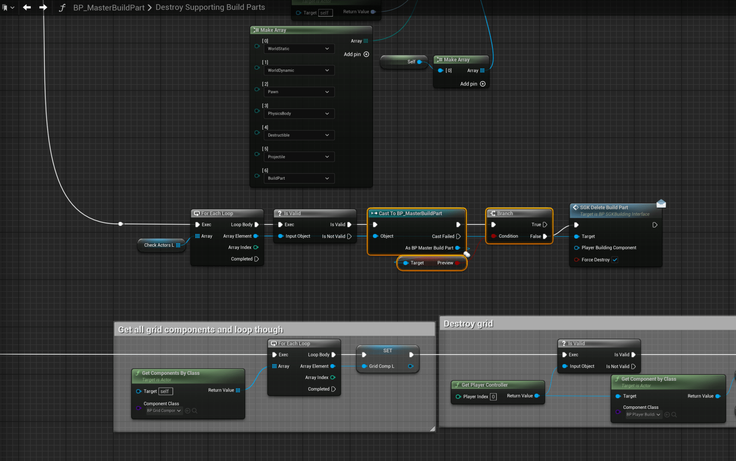Click the Cast To BP_MasterBuildPart node header
The image size is (736, 461).
(x=410, y=213)
